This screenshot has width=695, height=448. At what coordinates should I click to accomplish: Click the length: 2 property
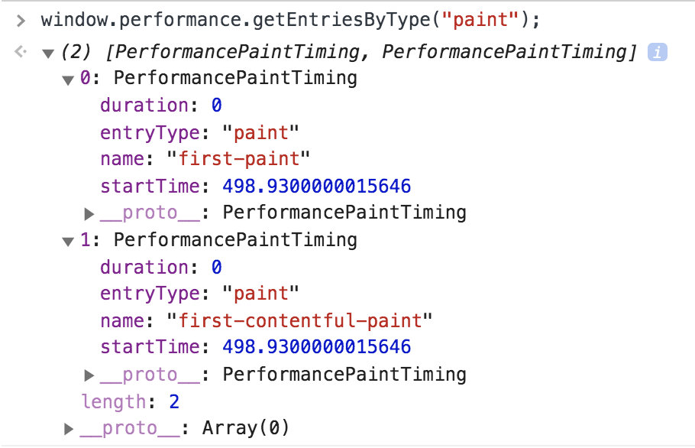pos(131,402)
